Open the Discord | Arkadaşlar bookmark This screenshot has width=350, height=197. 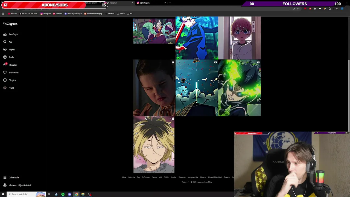pos(73,14)
